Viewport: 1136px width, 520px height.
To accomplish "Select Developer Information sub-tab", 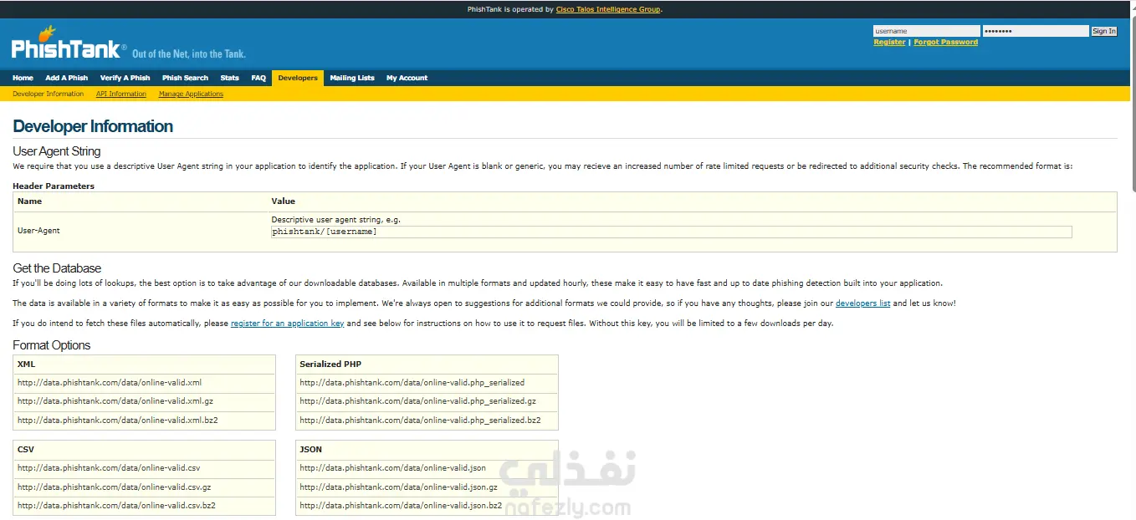I will click(48, 94).
